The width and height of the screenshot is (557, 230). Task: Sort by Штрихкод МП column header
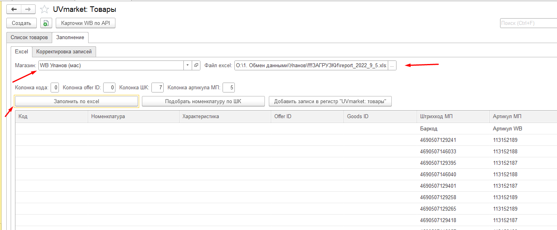(x=453, y=117)
